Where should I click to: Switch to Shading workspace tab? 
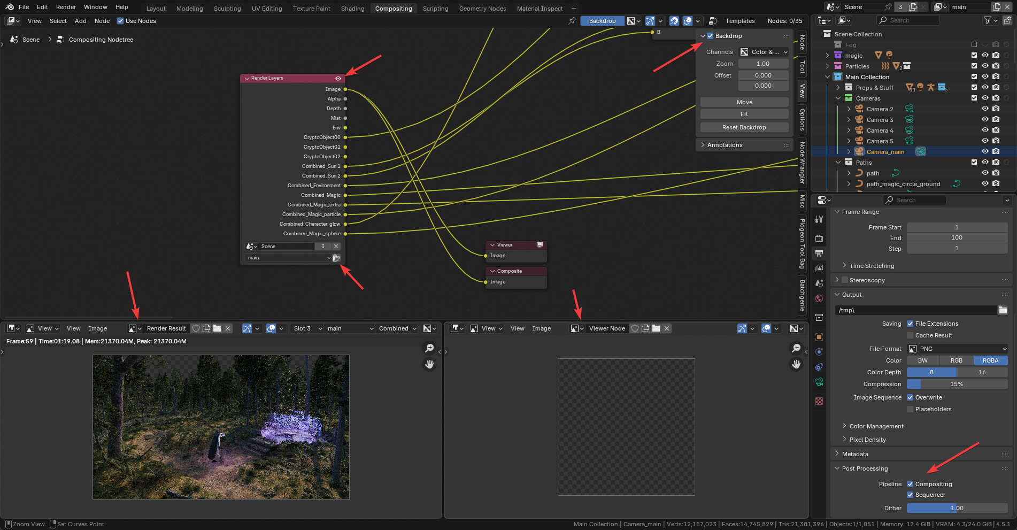[x=352, y=9]
